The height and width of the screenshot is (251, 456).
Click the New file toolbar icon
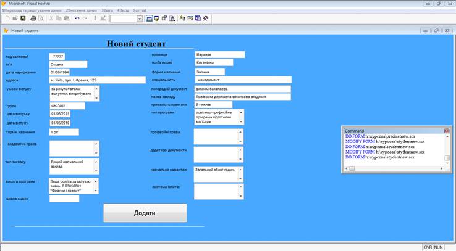point(6,19)
